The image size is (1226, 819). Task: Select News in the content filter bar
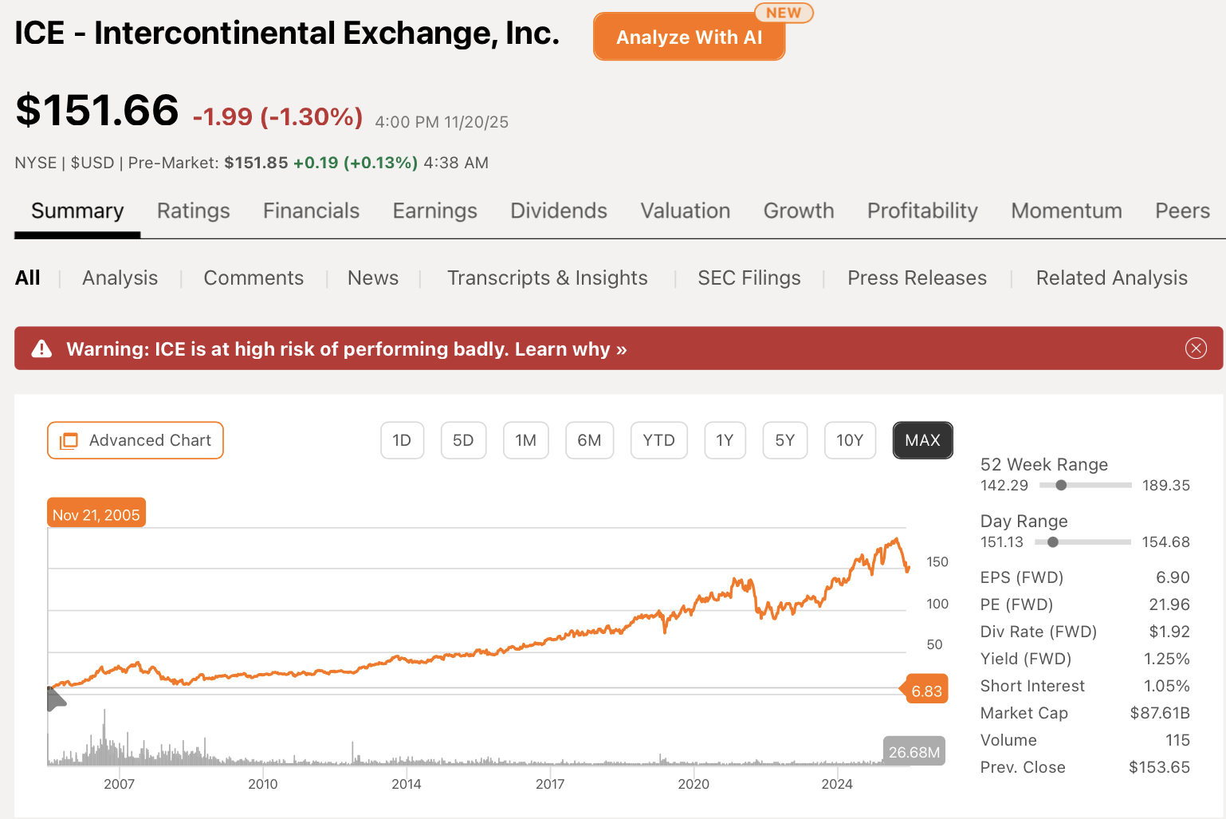[372, 278]
